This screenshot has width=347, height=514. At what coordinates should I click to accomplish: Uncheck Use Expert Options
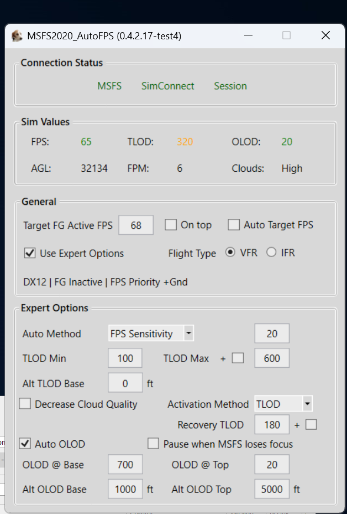pyautogui.click(x=30, y=253)
